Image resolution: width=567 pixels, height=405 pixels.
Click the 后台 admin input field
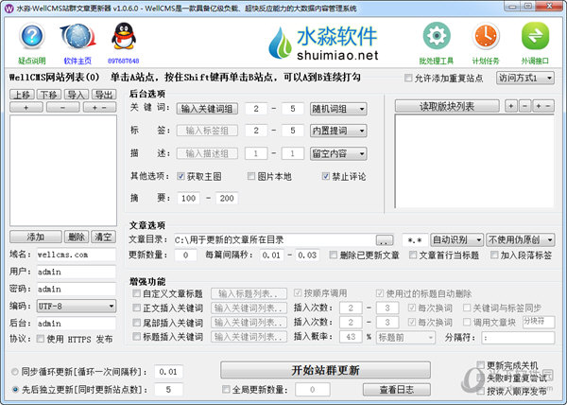pos(76,324)
